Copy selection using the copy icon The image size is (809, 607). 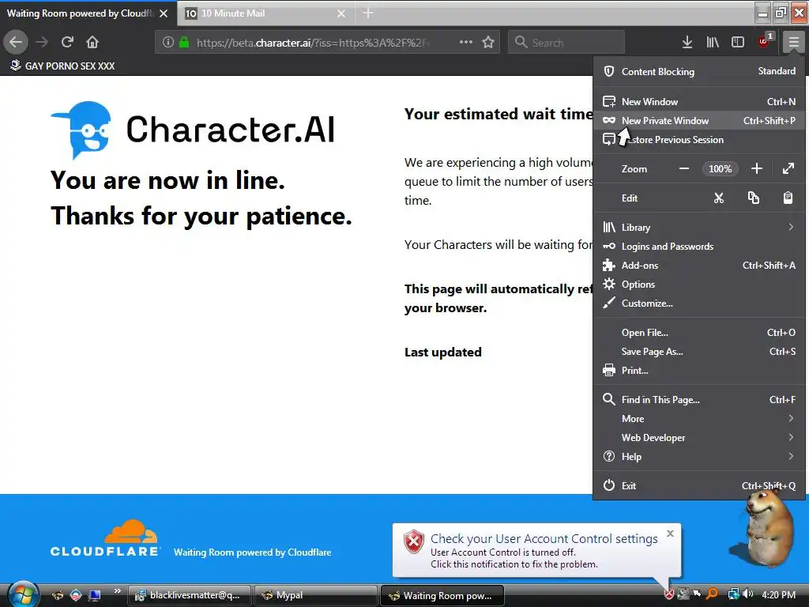tap(753, 198)
